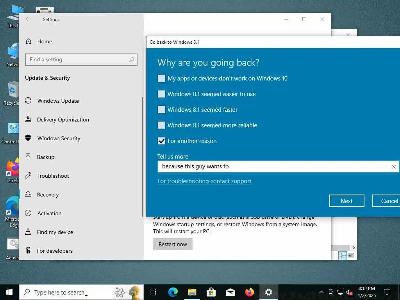Viewport: 400px width, 300px height.
Task: Open For developers settings
Action: [x=55, y=251]
